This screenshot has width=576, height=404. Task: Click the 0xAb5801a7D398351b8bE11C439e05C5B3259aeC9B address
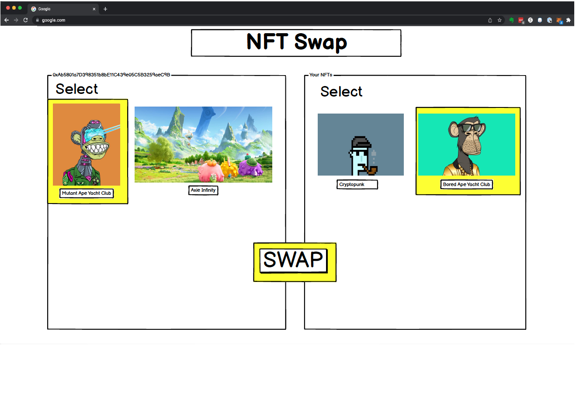pyautogui.click(x=111, y=75)
